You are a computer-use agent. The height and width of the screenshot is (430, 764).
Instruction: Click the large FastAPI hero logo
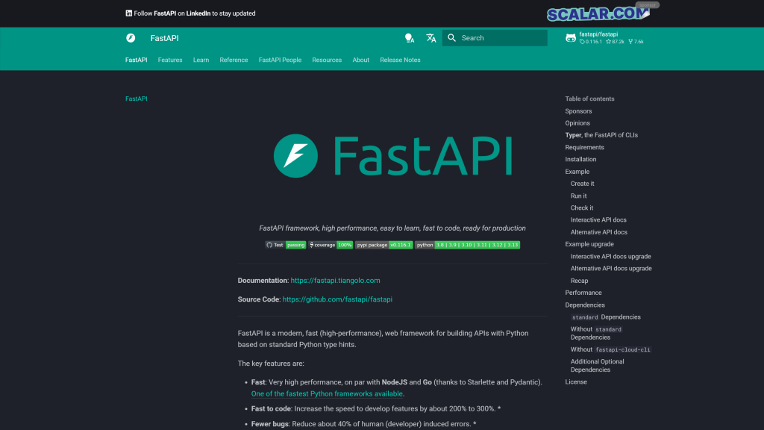coord(392,156)
